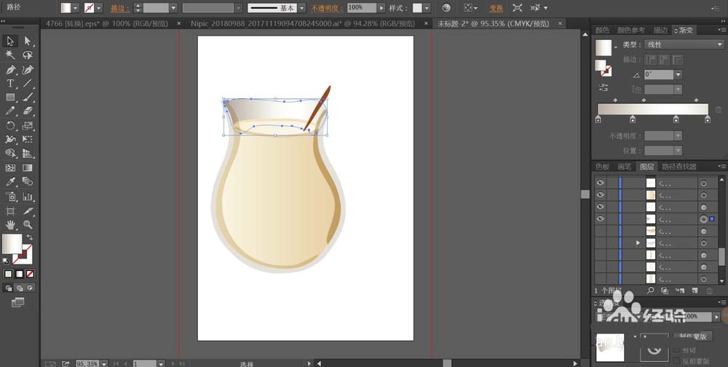The height and width of the screenshot is (367, 728).
Task: Hide the topmost visible layer eye
Action: (600, 183)
